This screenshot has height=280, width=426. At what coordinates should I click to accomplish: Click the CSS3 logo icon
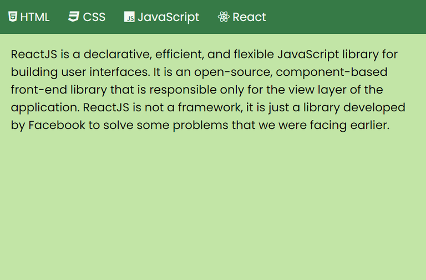74,17
